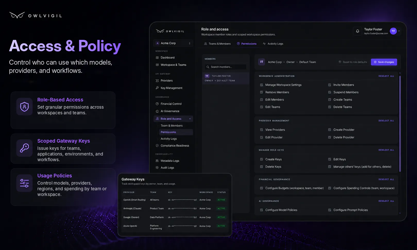Click the search magnifier icon in Members

[x=208, y=67]
